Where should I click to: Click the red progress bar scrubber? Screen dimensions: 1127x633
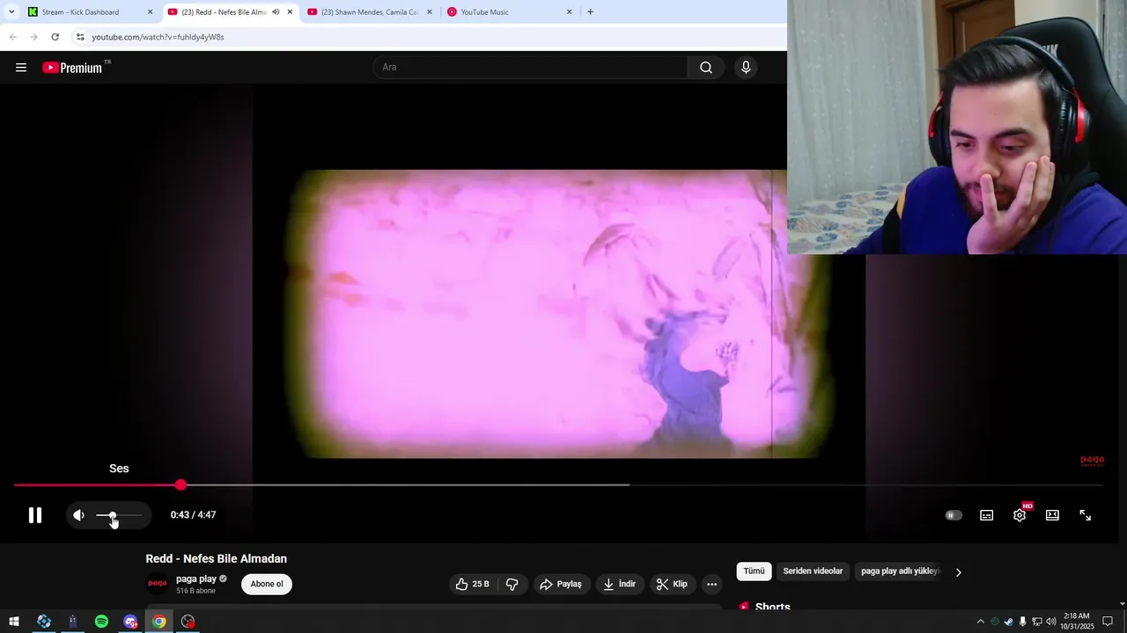pyautogui.click(x=180, y=484)
